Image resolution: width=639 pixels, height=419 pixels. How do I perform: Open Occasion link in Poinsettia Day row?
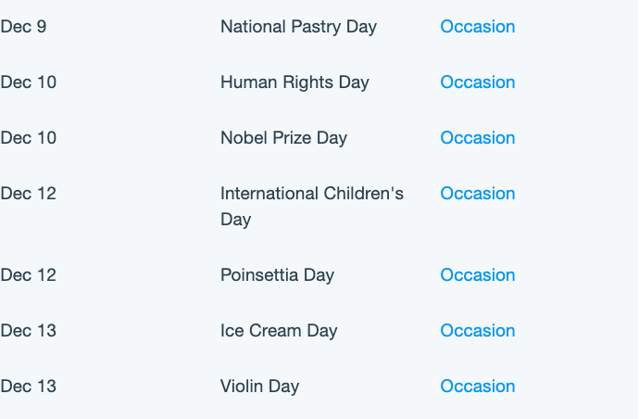(x=478, y=275)
